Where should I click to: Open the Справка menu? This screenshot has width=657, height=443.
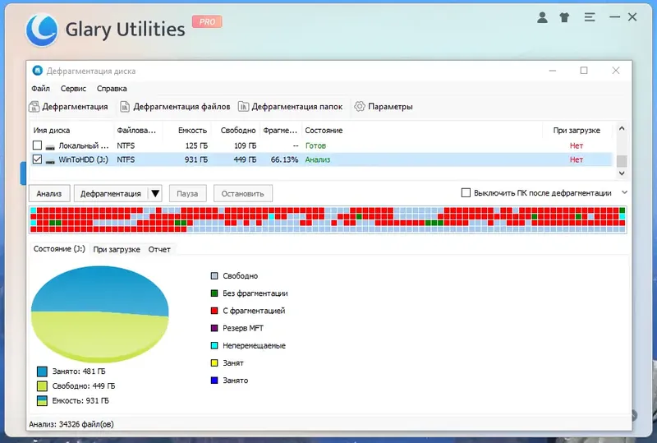pyautogui.click(x=112, y=89)
